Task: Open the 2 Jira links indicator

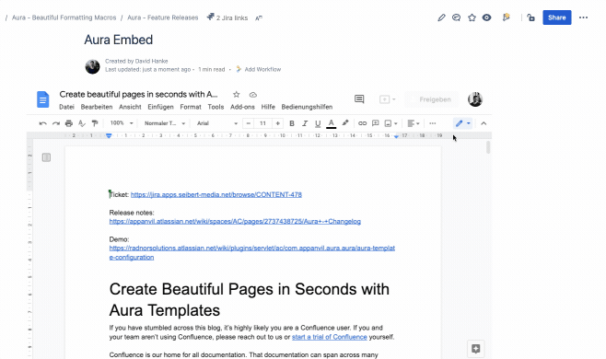Action: (227, 17)
